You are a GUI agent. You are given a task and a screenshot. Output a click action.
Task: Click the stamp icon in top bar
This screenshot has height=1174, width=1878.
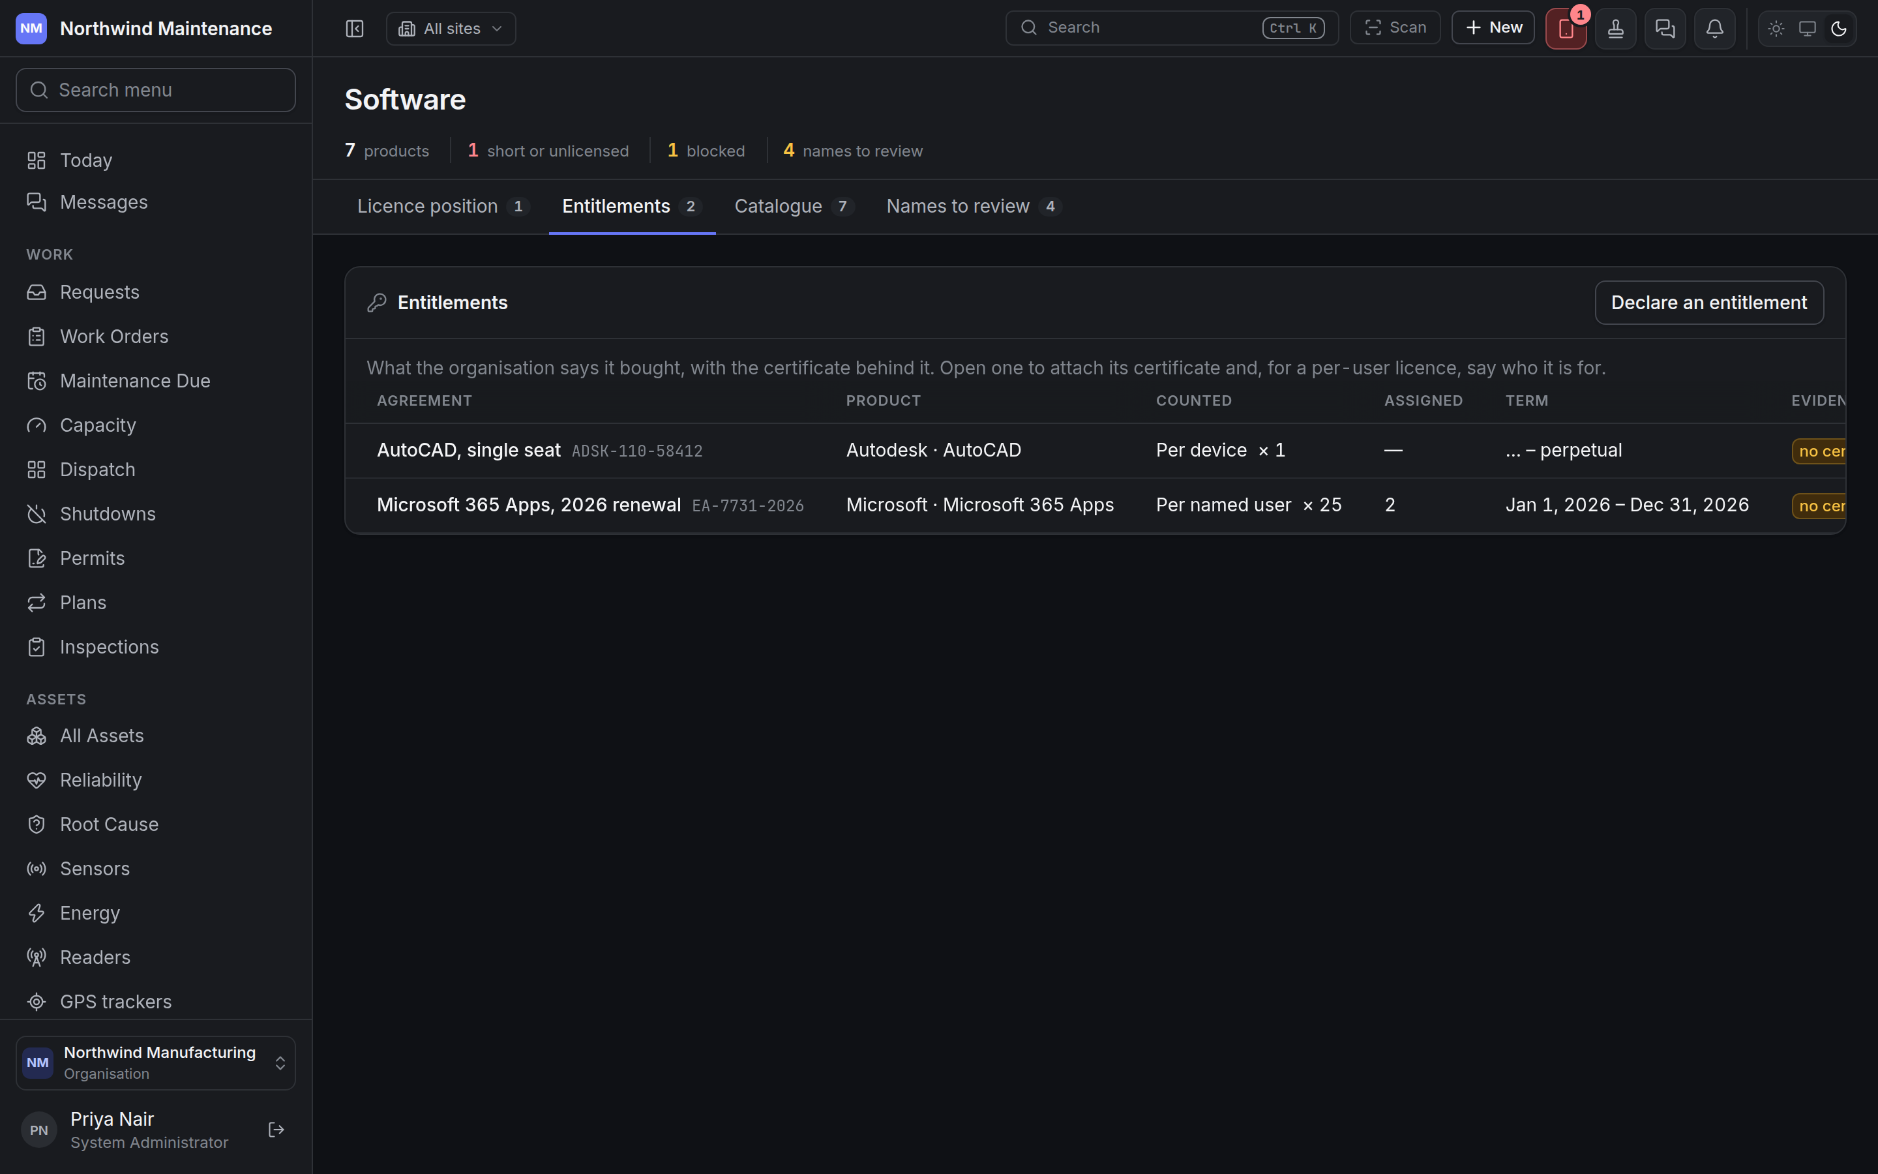[1616, 29]
